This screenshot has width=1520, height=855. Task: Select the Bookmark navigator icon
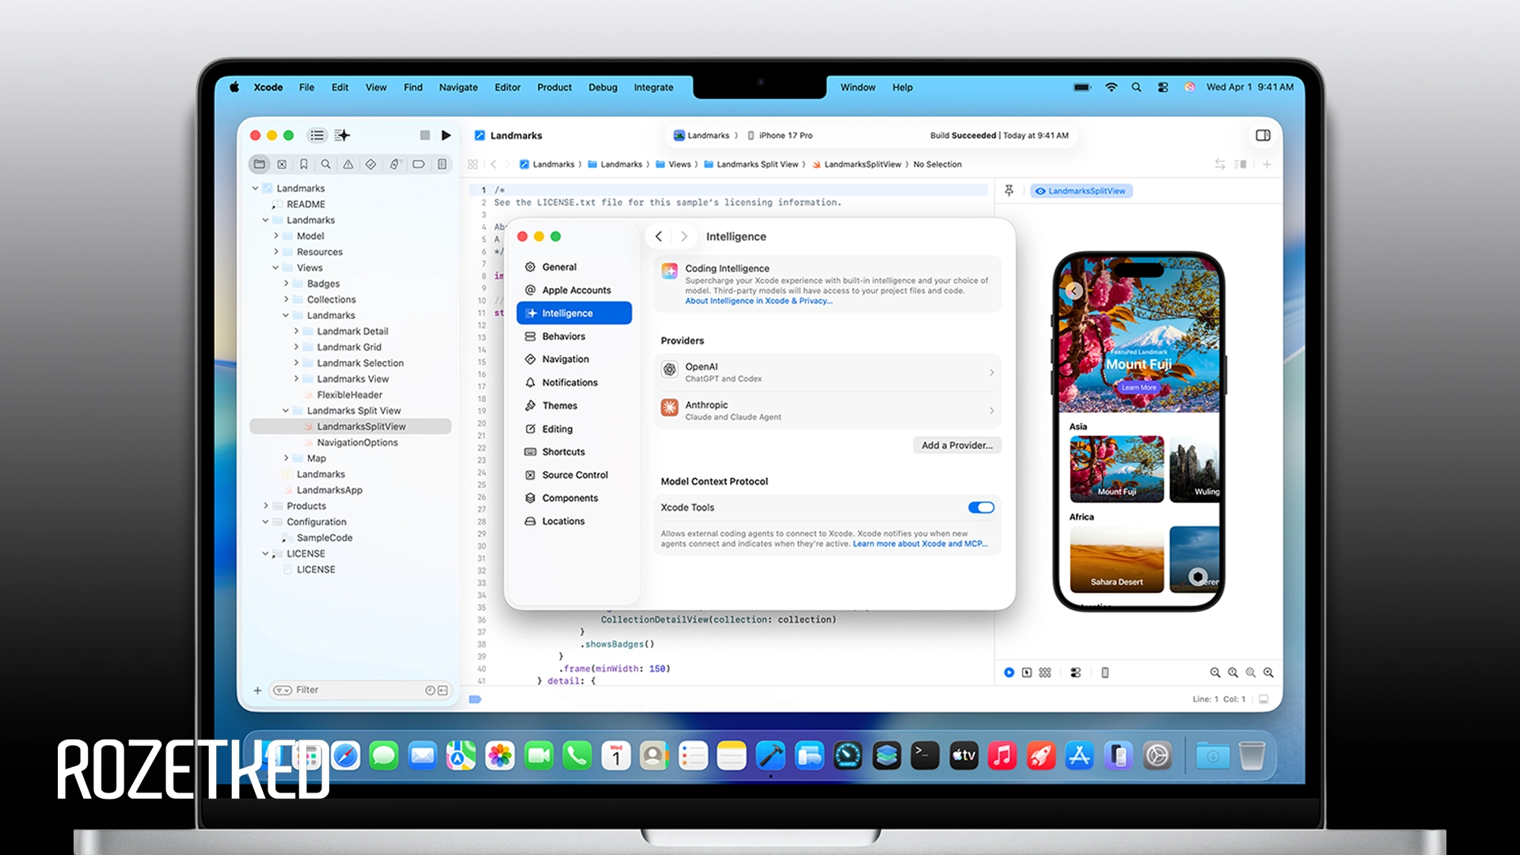[x=304, y=164]
